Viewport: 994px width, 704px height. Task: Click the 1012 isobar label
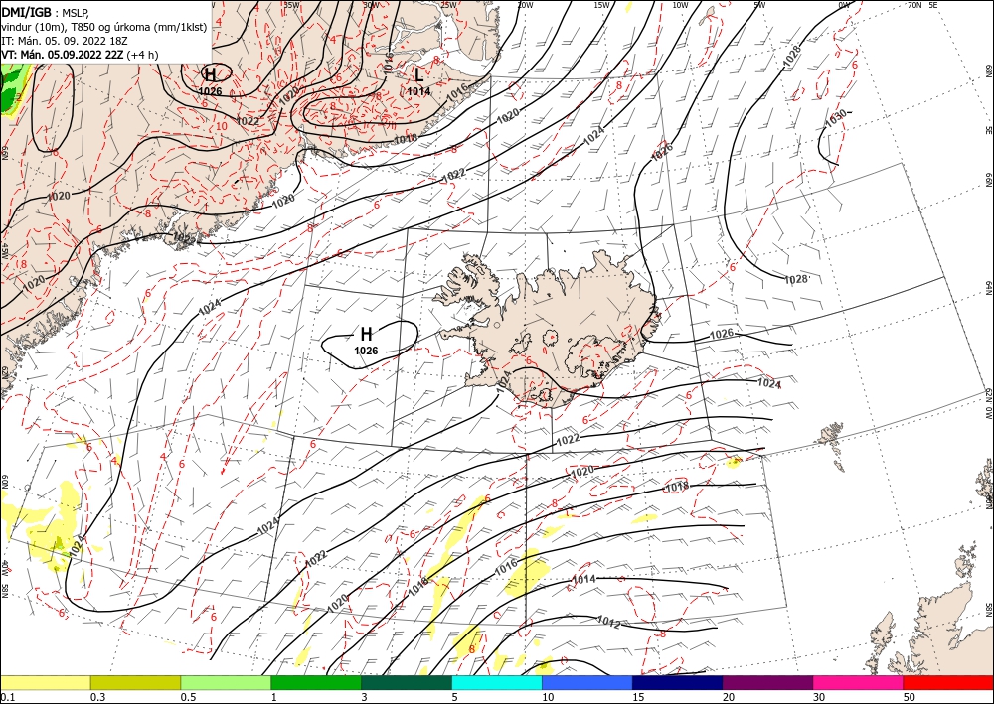click(x=608, y=622)
